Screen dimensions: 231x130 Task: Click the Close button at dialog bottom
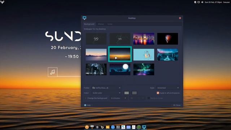tap(177, 105)
